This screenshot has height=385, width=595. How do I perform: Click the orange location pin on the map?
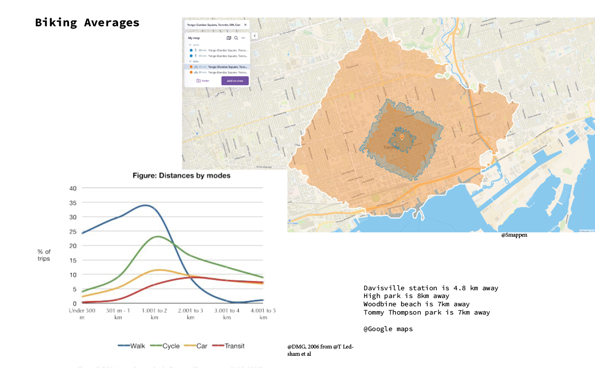[402, 137]
